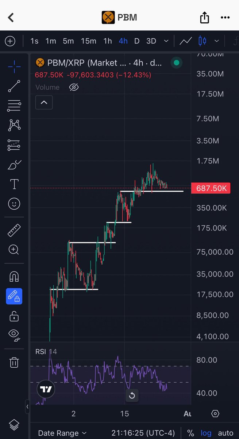
Task: Switch to the 5m timeframe
Action: [68, 41]
